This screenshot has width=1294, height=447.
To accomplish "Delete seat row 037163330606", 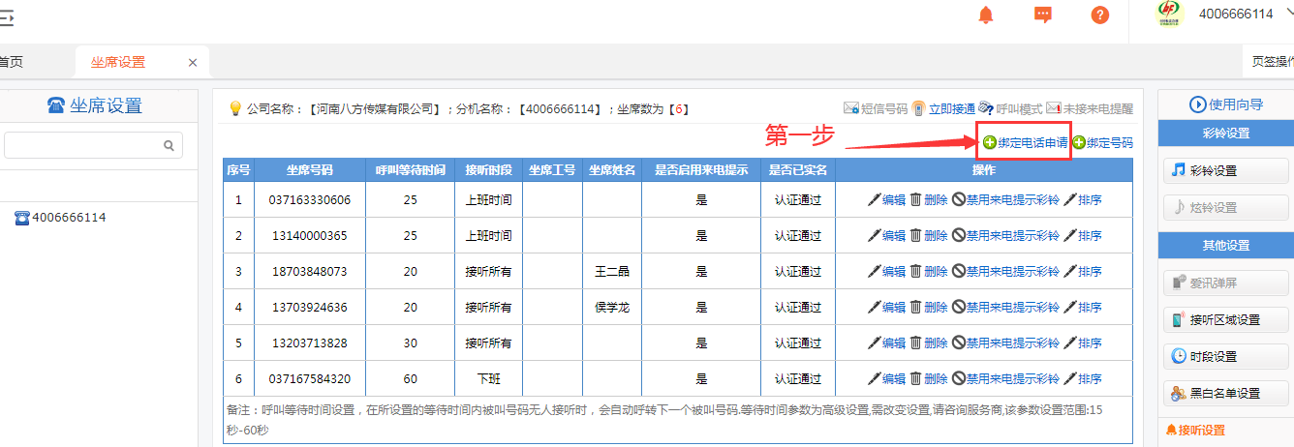I will (929, 200).
